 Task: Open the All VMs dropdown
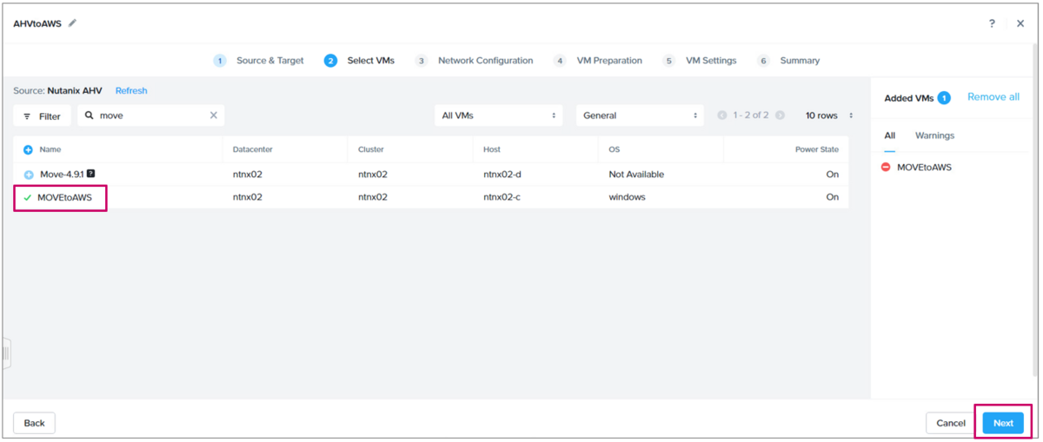[498, 115]
